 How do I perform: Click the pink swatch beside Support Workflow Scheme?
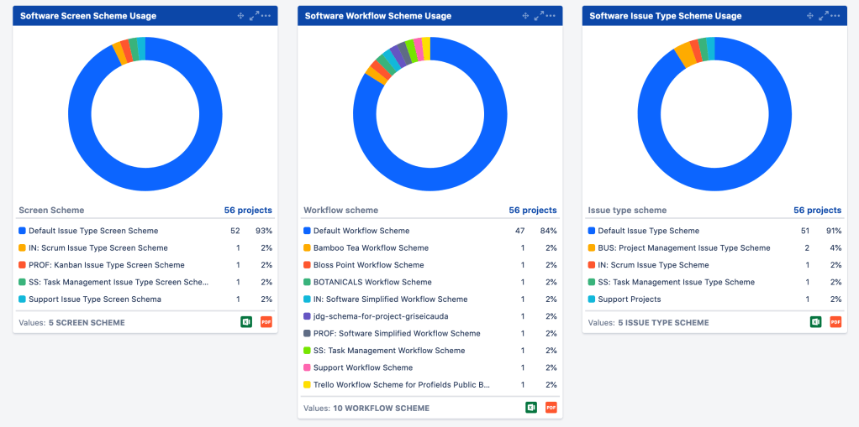point(307,367)
